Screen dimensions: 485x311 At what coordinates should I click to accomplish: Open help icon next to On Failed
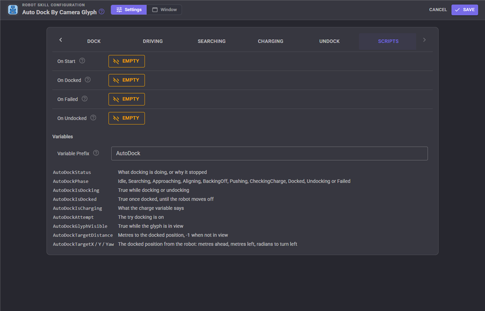(84, 99)
